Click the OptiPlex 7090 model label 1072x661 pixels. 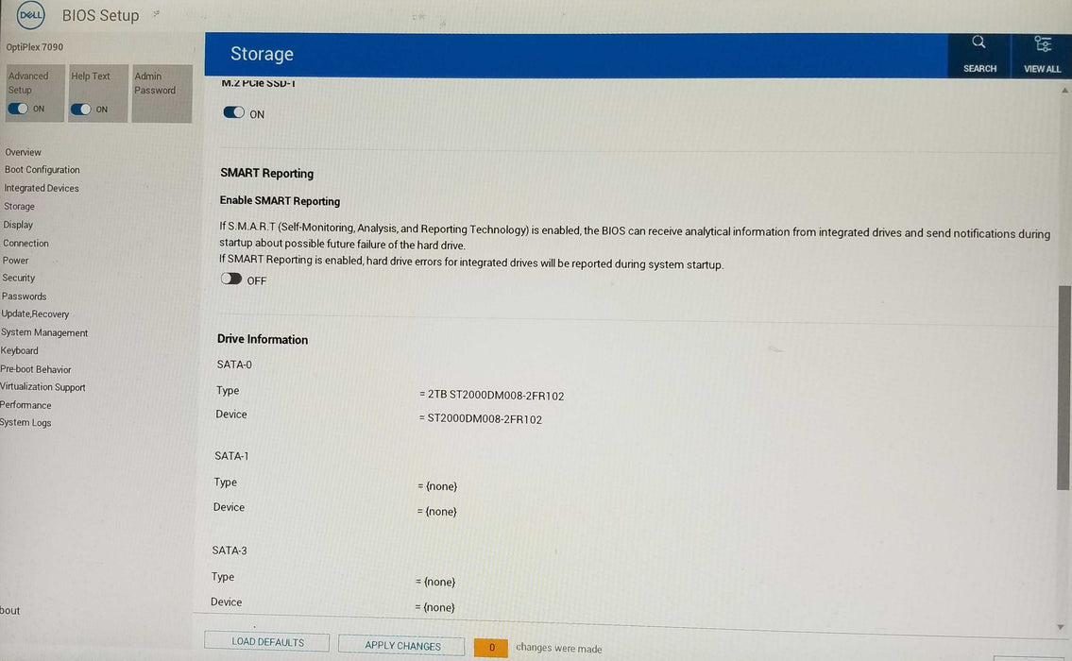[34, 47]
